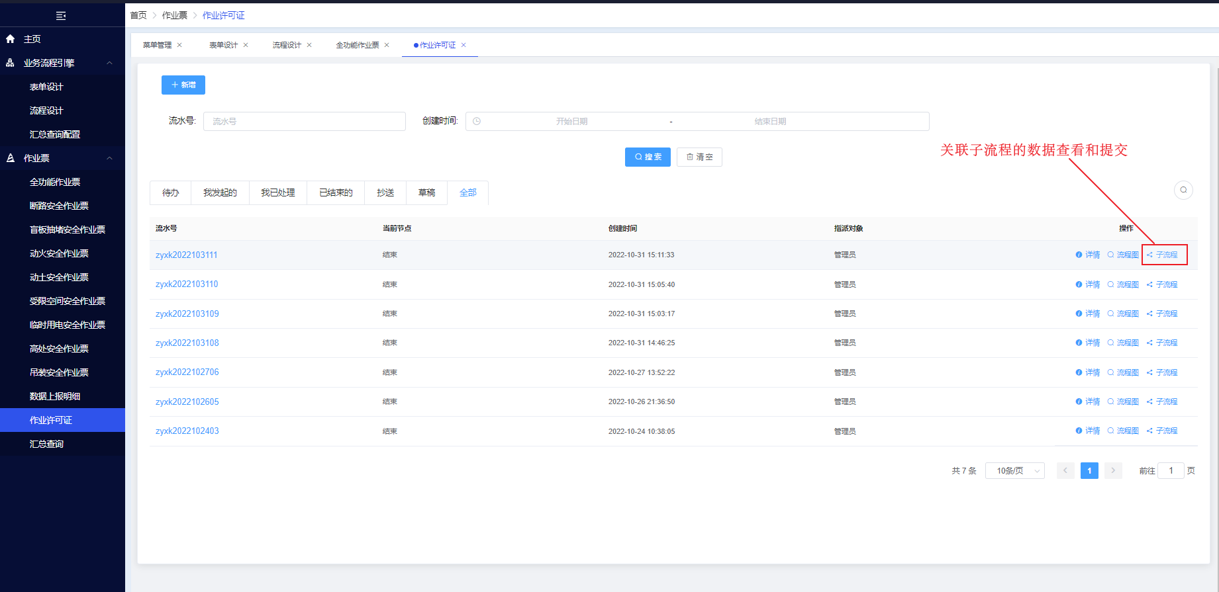Screen dimensions: 1219x592
Task: Open 子流程 for zyxk2022103110
Action: click(1162, 284)
